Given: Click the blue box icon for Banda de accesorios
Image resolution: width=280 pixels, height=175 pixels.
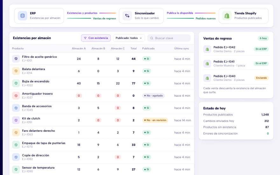Looking at the screenshot, I should pos(16,108).
